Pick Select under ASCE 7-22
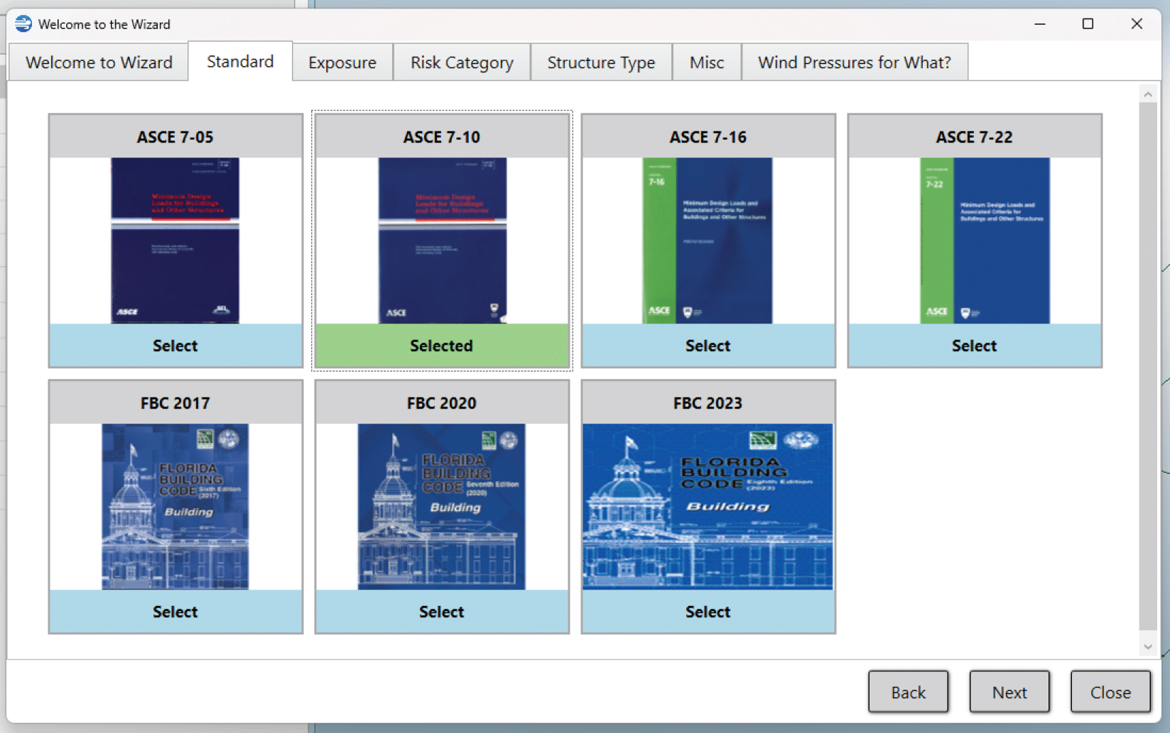 coord(974,346)
